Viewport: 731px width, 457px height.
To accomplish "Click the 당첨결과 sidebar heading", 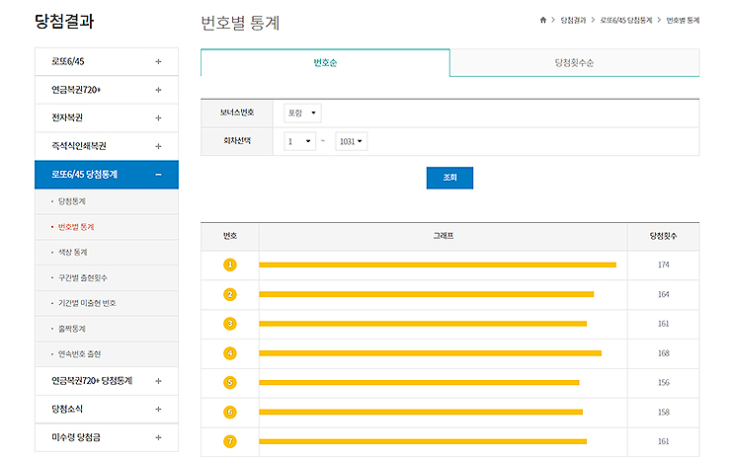I will [64, 22].
